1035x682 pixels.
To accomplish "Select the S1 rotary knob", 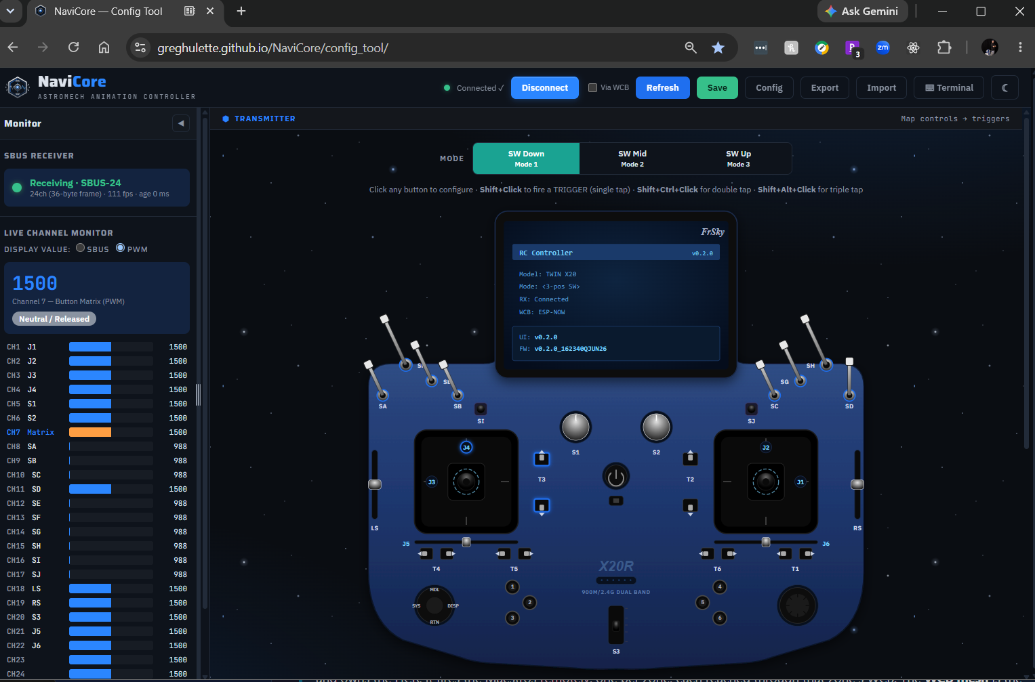I will (576, 427).
